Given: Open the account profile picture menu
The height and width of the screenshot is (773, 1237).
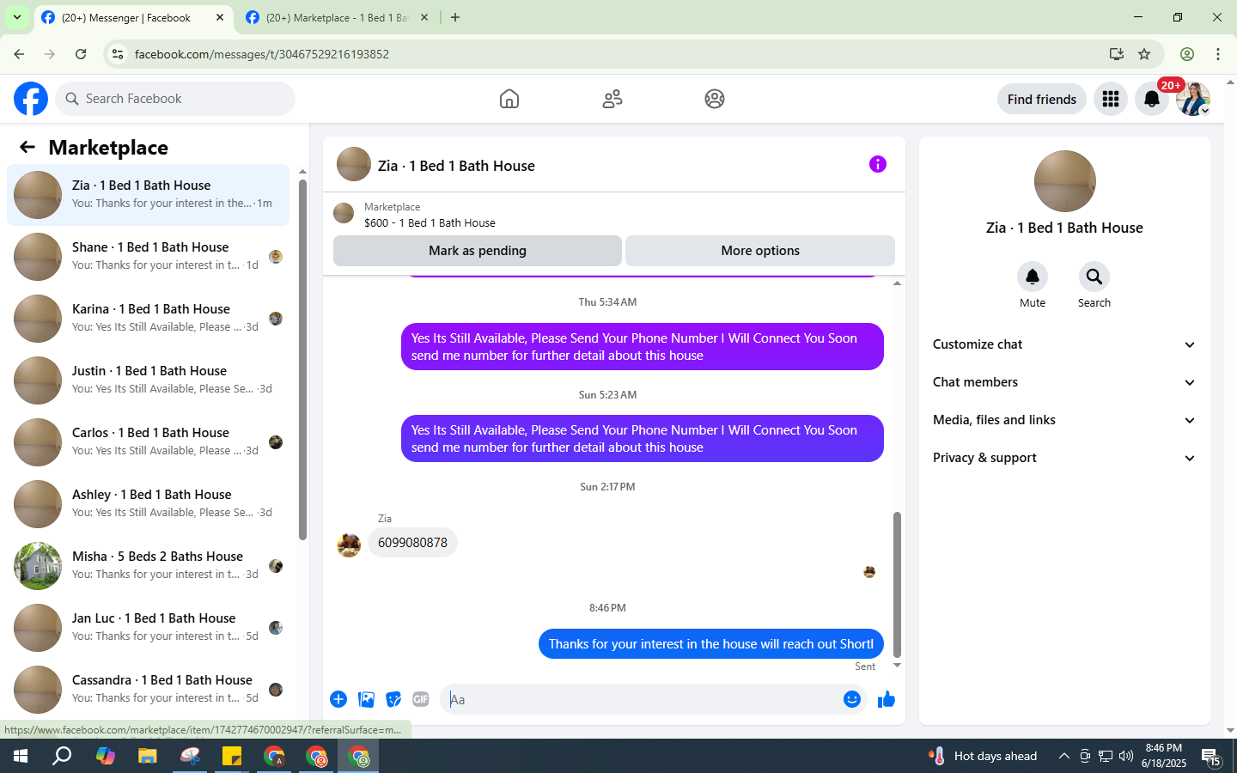Looking at the screenshot, I should pos(1193,99).
